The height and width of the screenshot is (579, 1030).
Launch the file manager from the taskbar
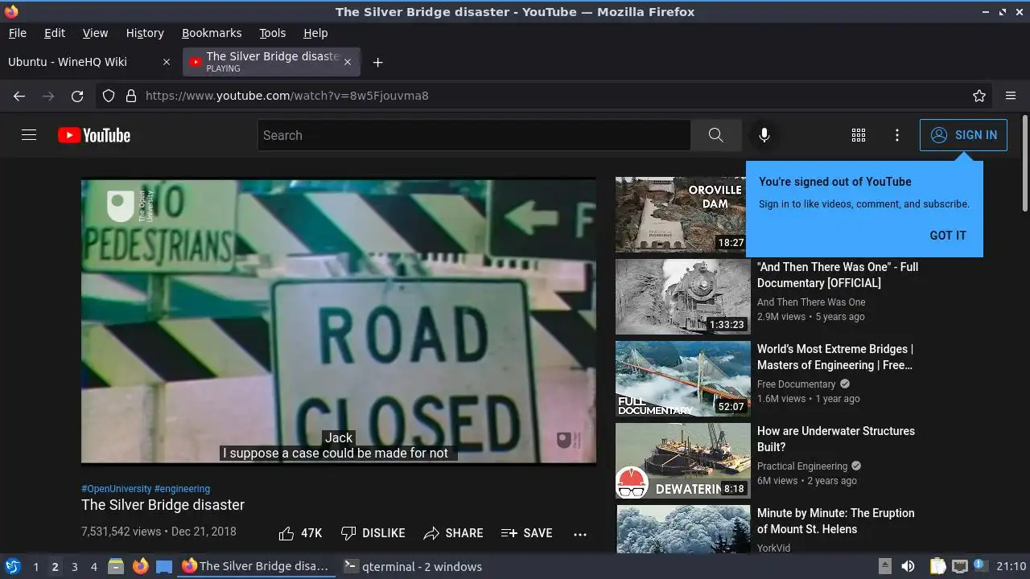click(116, 566)
